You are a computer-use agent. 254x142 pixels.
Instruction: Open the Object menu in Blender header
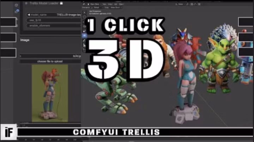coord(121,4)
